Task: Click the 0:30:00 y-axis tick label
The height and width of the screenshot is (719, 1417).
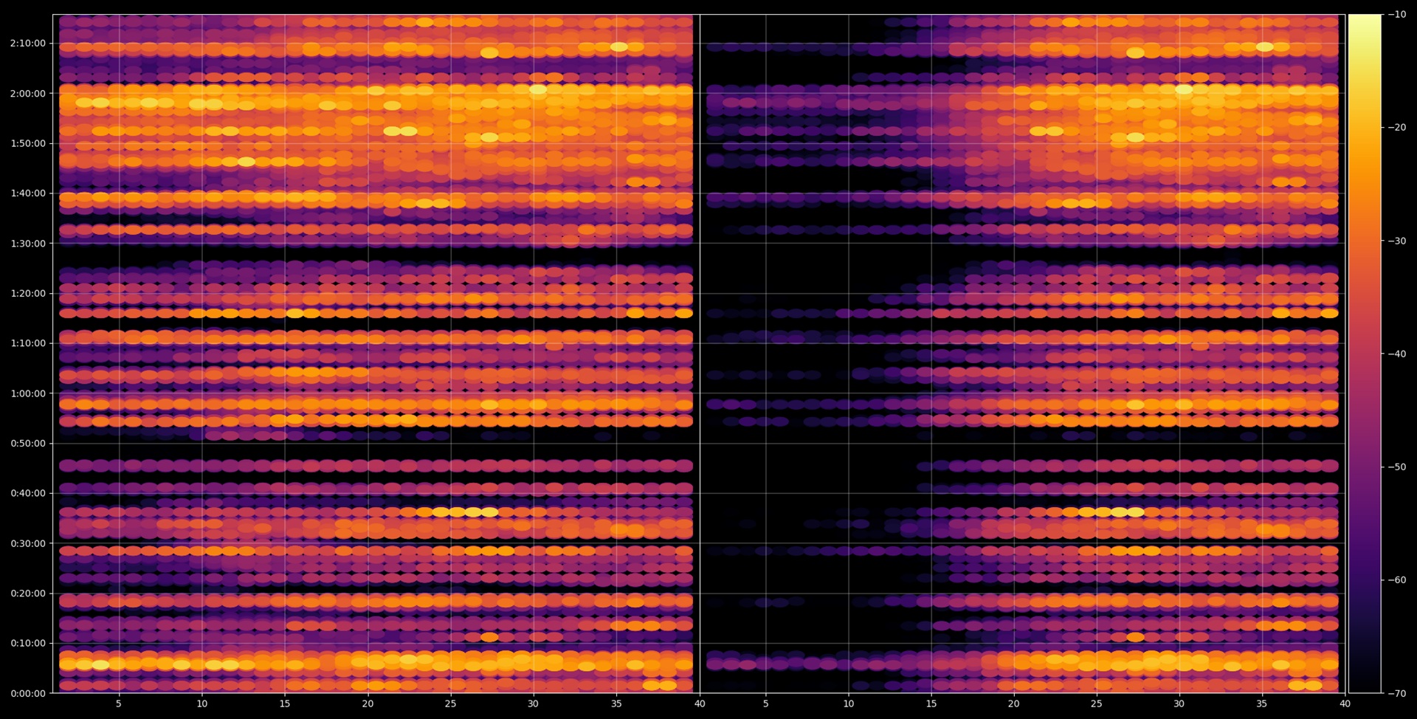Action: [28, 543]
